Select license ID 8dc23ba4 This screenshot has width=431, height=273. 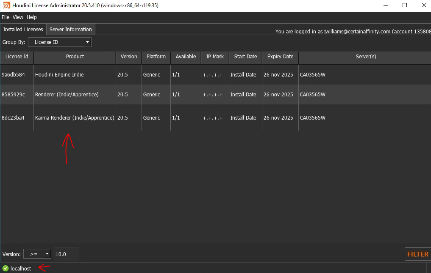(x=13, y=118)
